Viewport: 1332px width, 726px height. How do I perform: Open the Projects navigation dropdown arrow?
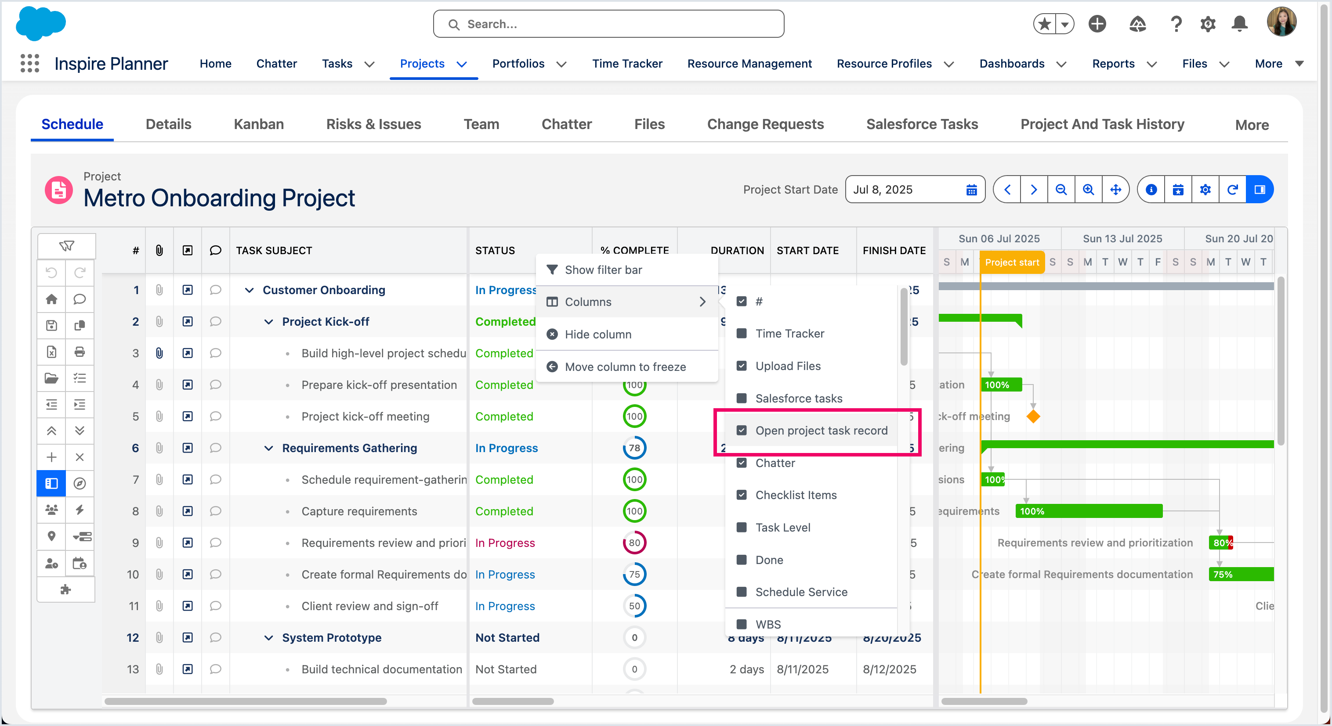pyautogui.click(x=462, y=64)
